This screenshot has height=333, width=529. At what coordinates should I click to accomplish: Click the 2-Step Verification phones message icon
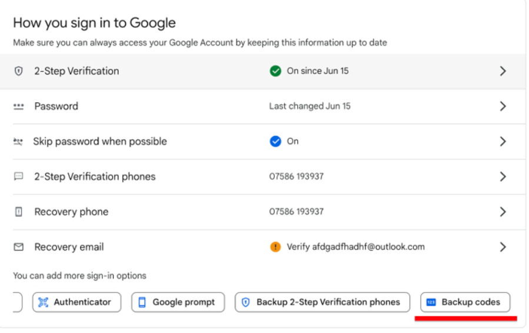coord(18,177)
